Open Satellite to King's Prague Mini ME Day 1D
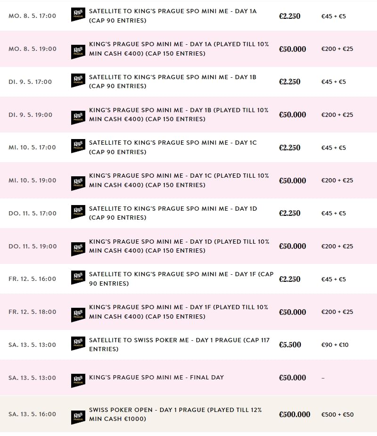 click(x=172, y=213)
